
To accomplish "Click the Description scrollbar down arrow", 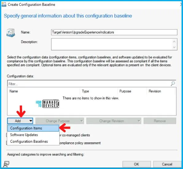I will (174, 47).
